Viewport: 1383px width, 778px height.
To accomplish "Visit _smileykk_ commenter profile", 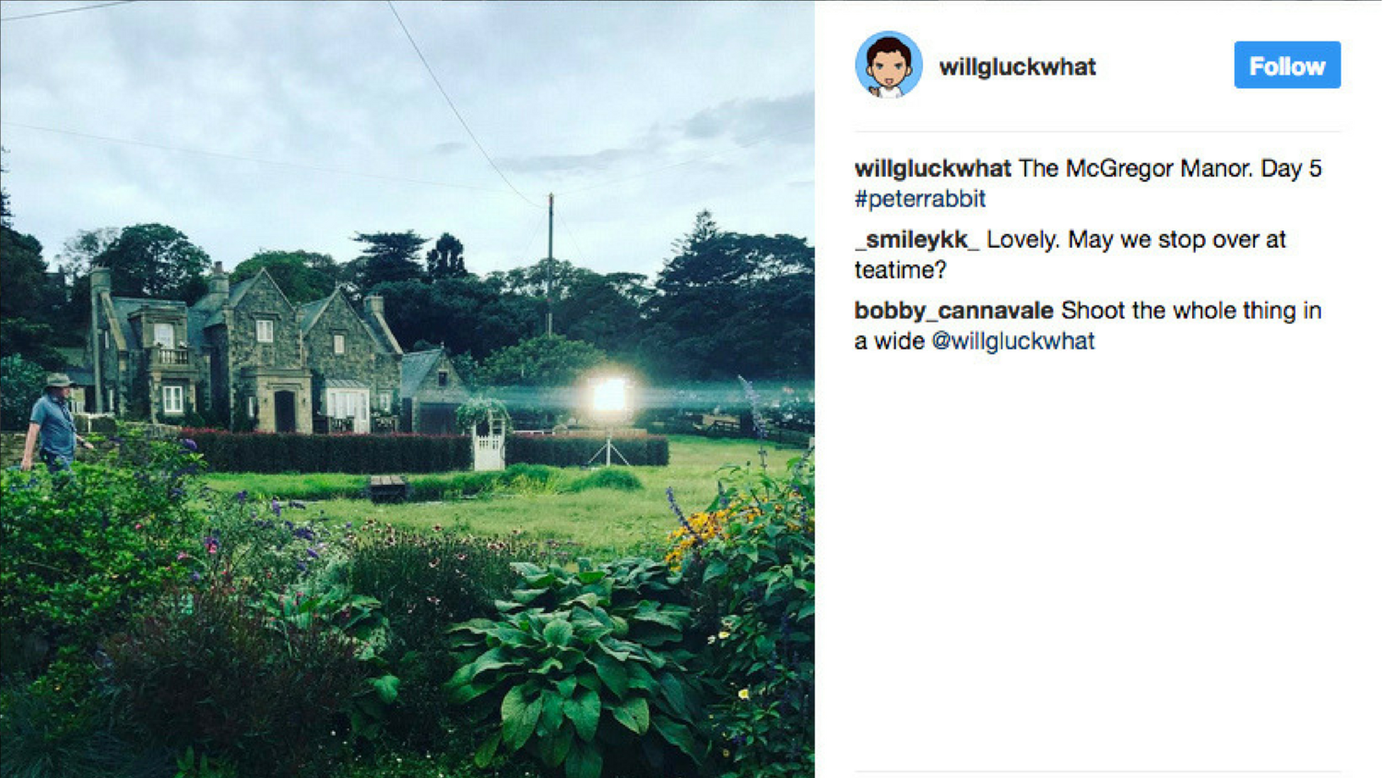I will click(x=916, y=240).
